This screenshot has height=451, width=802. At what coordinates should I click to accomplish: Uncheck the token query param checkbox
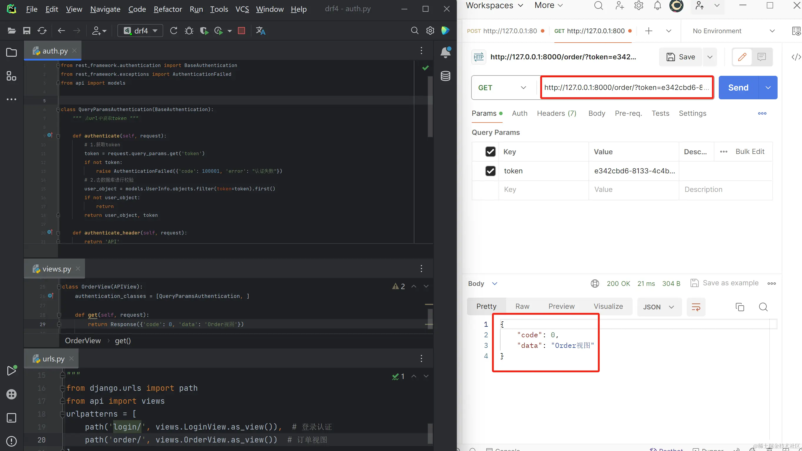(490, 171)
